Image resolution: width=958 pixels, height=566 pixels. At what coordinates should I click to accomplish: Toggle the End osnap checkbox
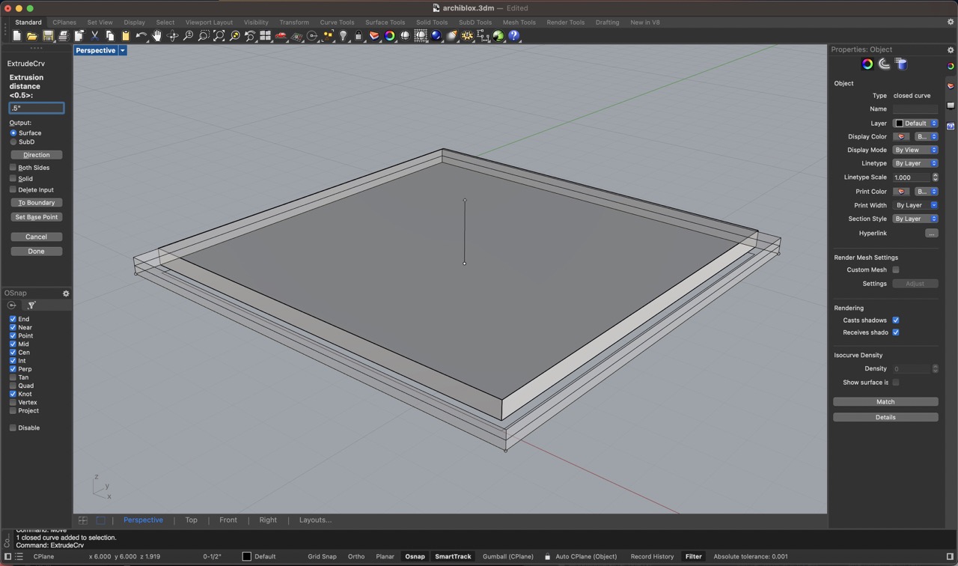pyautogui.click(x=13, y=319)
